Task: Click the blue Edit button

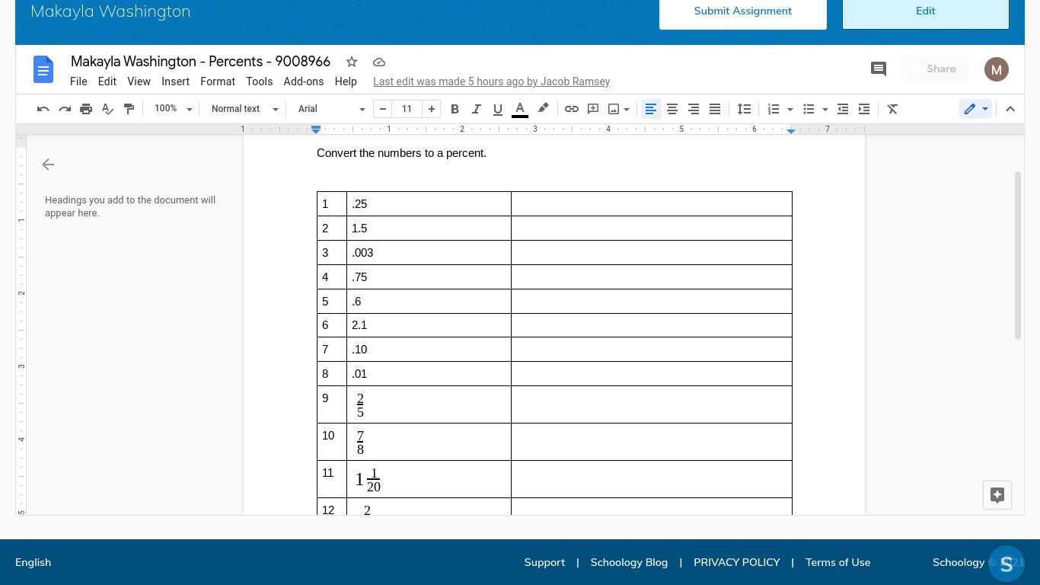Action: pyautogui.click(x=926, y=13)
